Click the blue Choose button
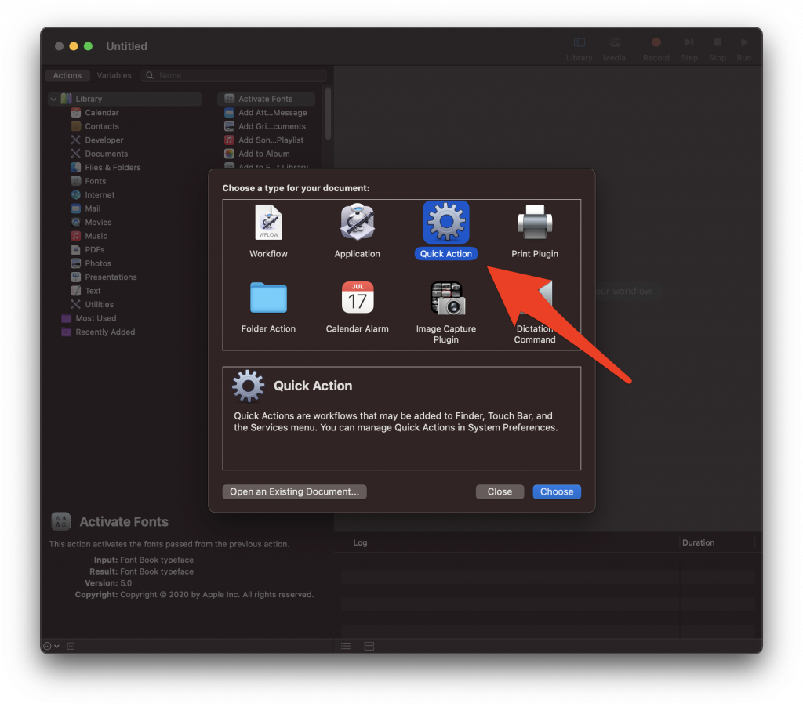 click(557, 491)
